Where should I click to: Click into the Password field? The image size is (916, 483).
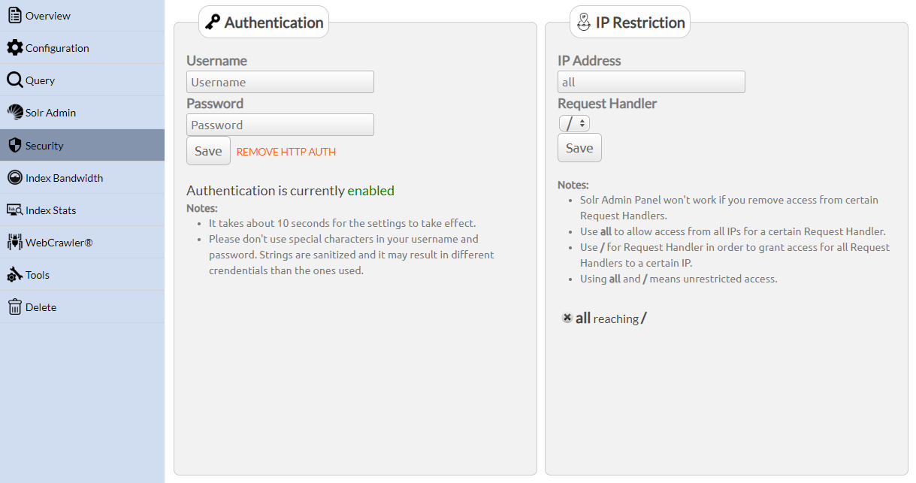[280, 125]
